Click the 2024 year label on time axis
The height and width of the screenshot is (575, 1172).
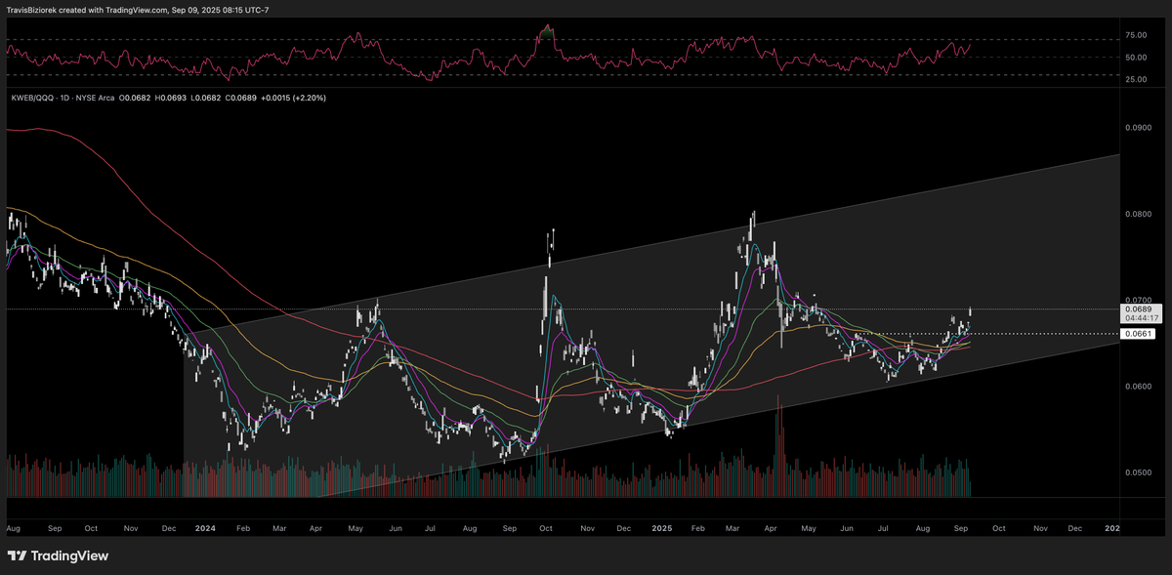click(205, 527)
